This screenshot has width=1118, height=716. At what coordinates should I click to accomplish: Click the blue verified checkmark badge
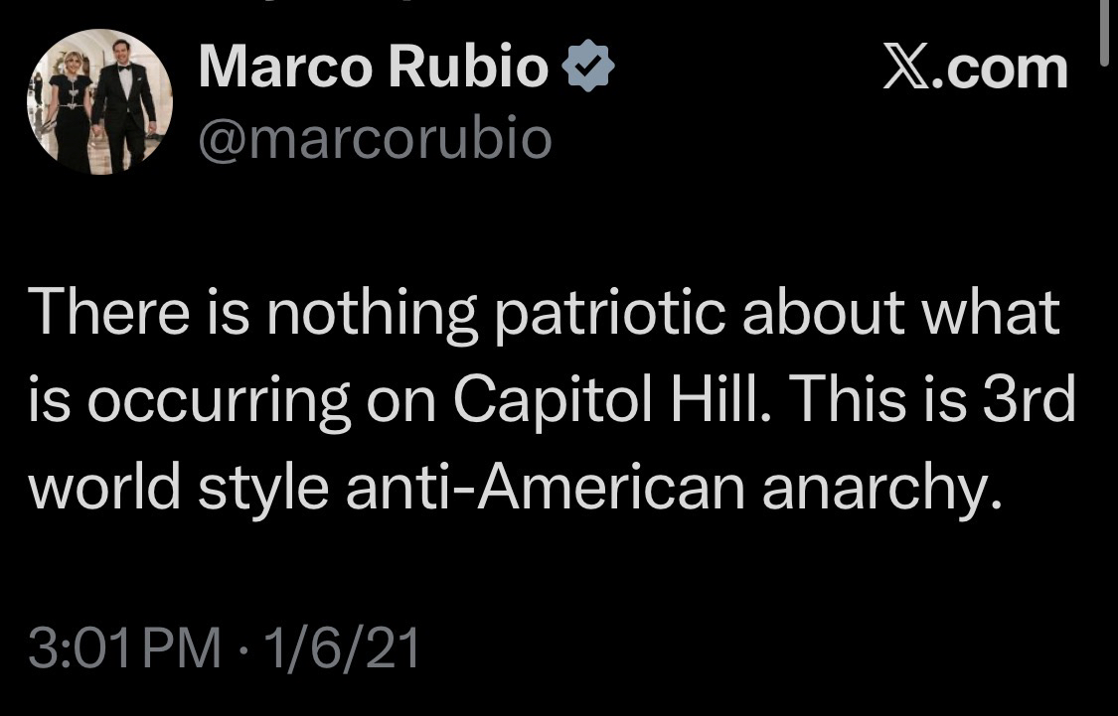[x=588, y=70]
